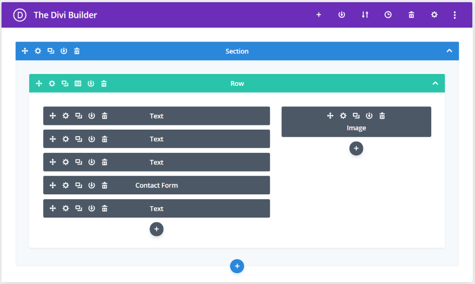Image resolution: width=475 pixels, height=284 pixels.
Task: Click "The Divi Builder" title text
Action: [65, 15]
